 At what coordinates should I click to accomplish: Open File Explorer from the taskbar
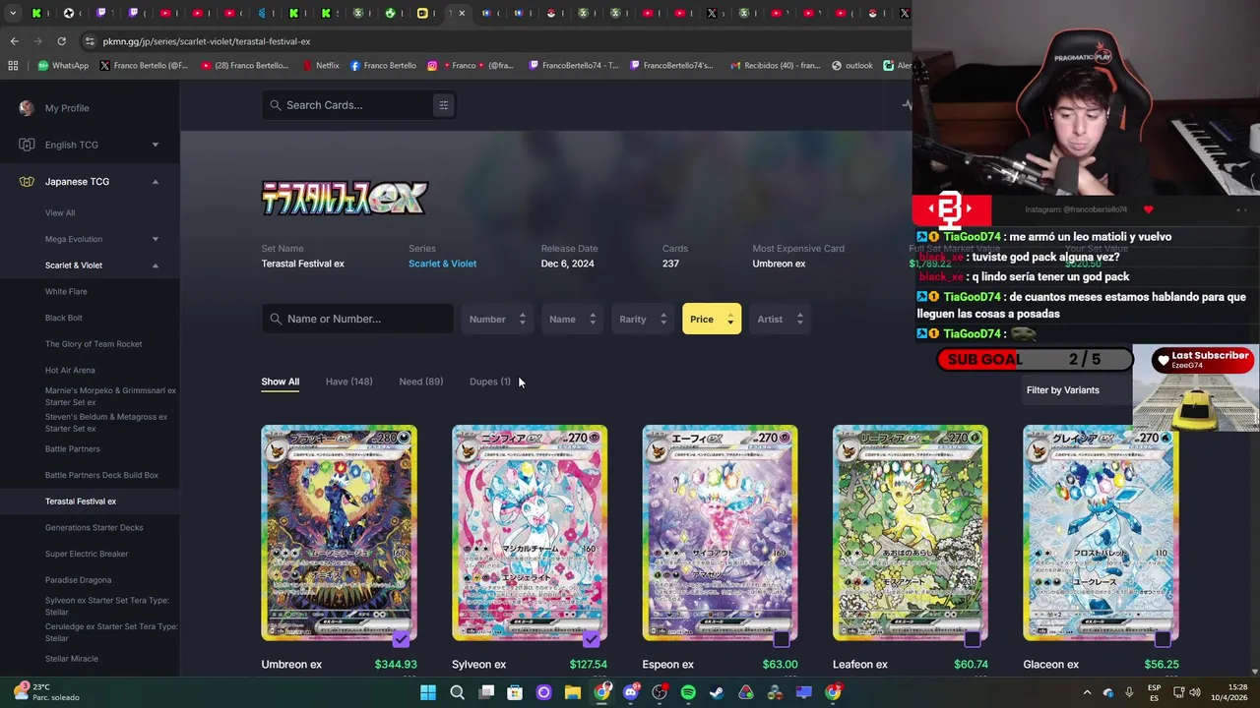tap(573, 693)
